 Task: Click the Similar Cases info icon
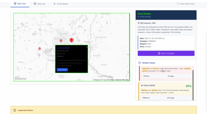click(139, 63)
